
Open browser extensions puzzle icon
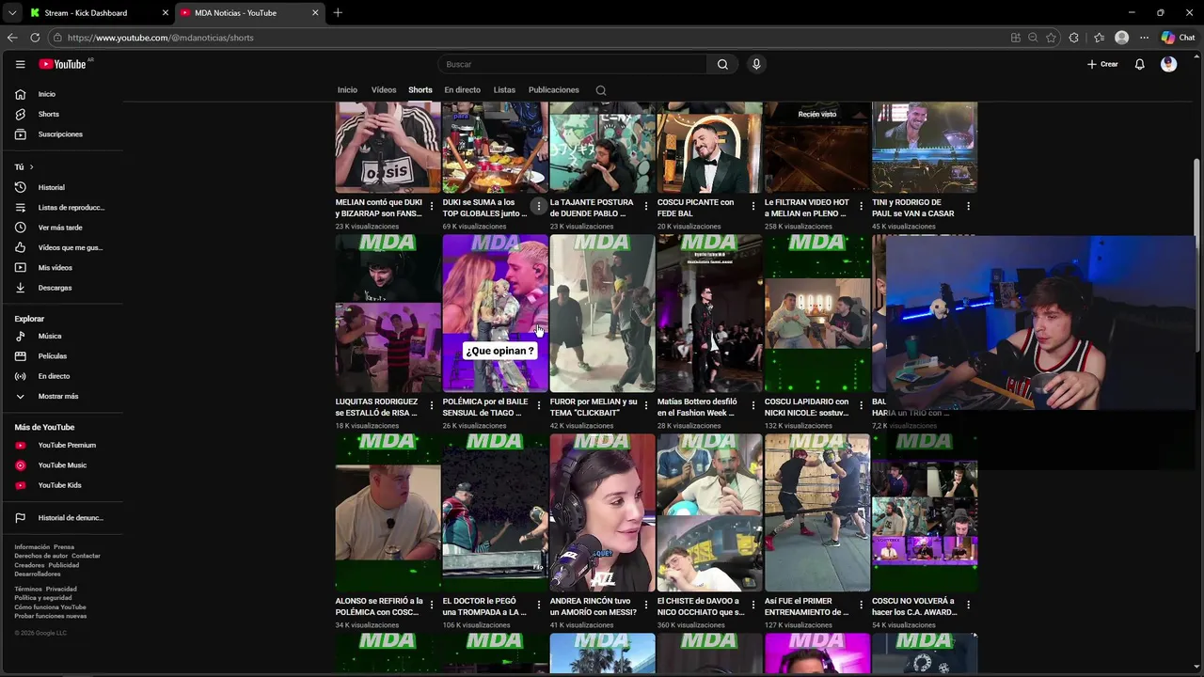point(1074,38)
